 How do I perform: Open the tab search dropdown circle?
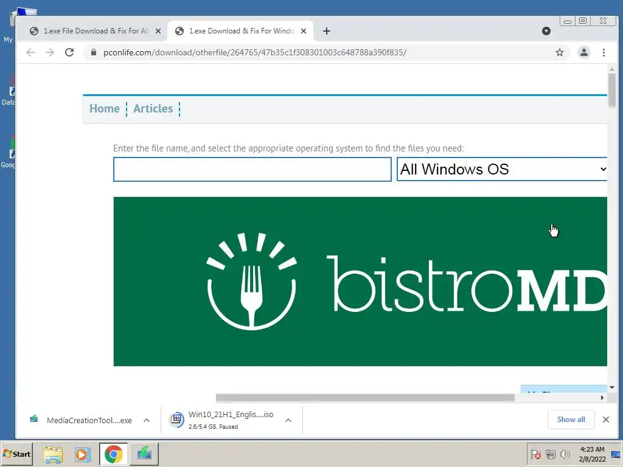click(546, 31)
